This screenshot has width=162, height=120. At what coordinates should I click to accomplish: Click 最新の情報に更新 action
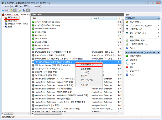137,41
